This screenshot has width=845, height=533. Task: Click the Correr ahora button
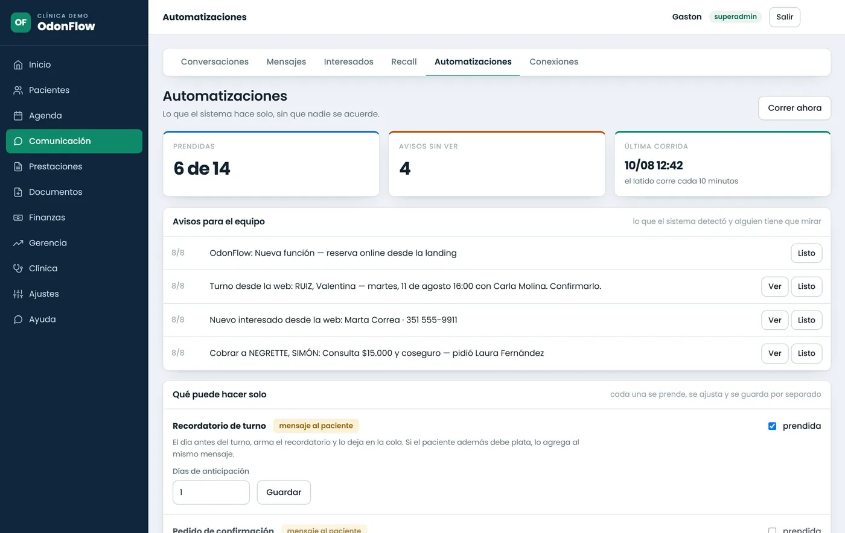tap(794, 108)
